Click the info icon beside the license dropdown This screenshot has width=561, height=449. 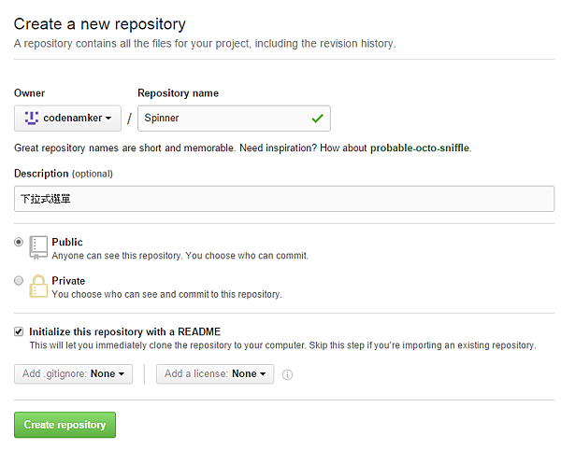288,375
